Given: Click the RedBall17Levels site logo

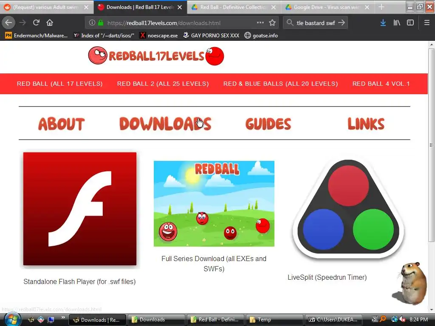Looking at the screenshot, I should [x=156, y=56].
